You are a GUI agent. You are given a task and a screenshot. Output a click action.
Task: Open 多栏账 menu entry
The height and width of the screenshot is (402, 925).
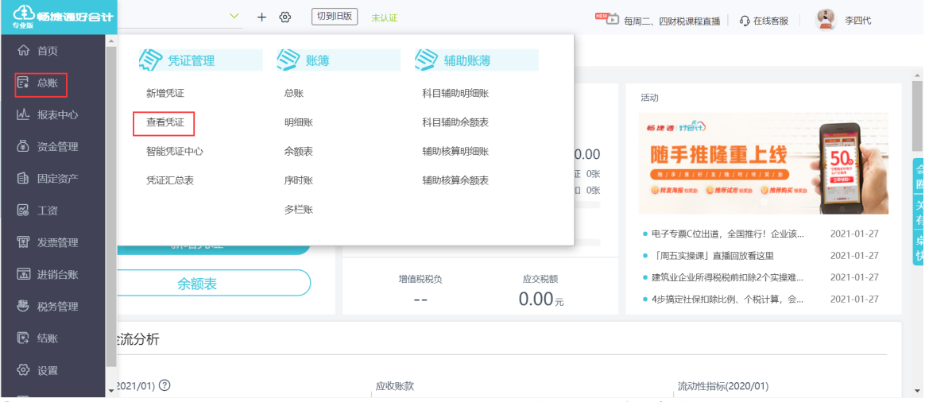coord(299,209)
